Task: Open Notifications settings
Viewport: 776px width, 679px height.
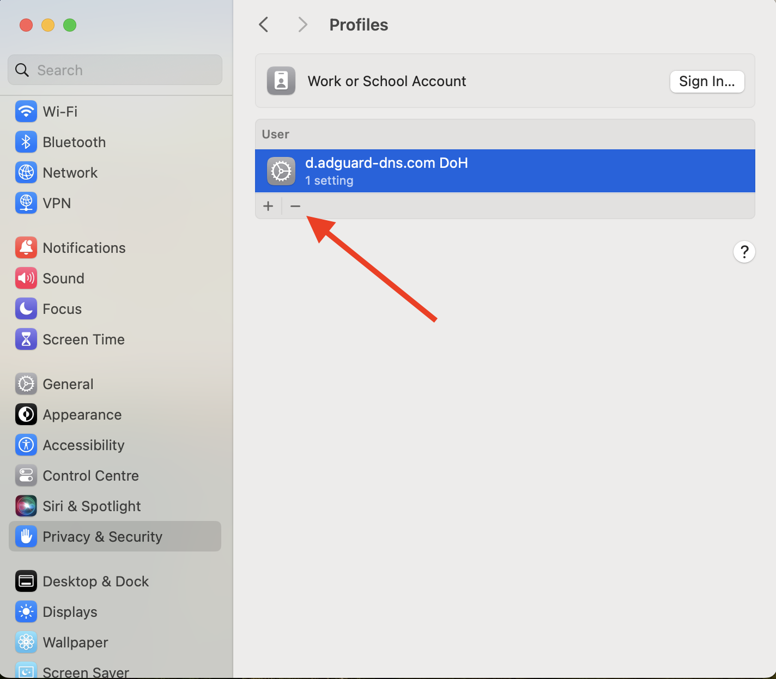Action: tap(84, 247)
